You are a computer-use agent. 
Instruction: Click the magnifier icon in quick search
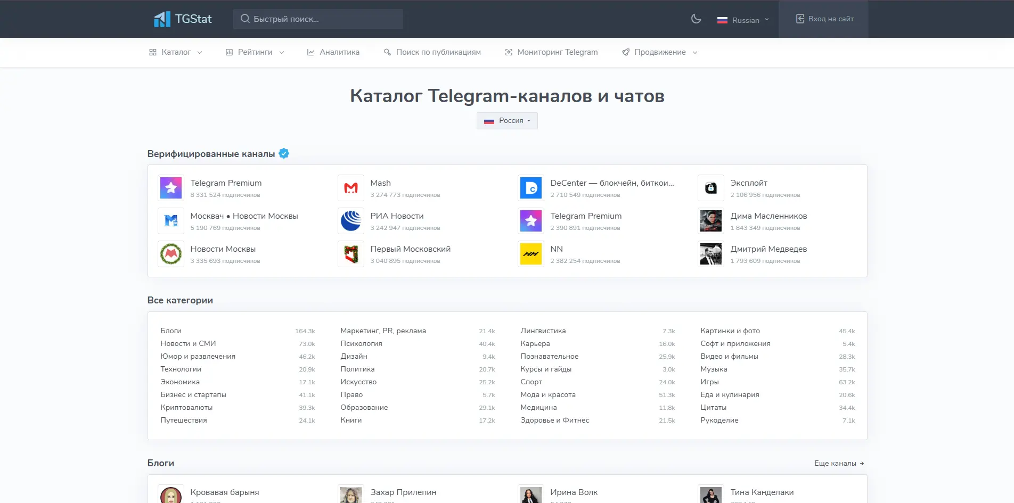245,19
